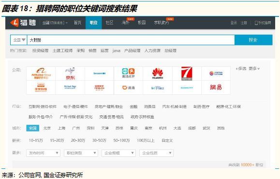280x179 pixels.
Task: Filter by industry 服务·外包·中介
Action: click(x=41, y=117)
